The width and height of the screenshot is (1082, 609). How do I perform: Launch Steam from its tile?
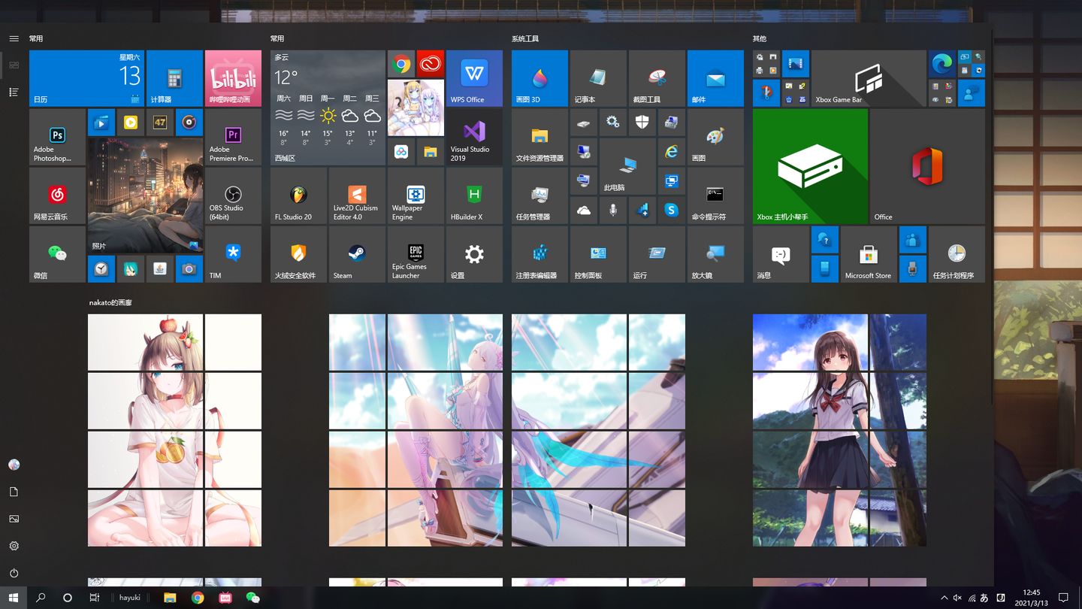pos(357,254)
